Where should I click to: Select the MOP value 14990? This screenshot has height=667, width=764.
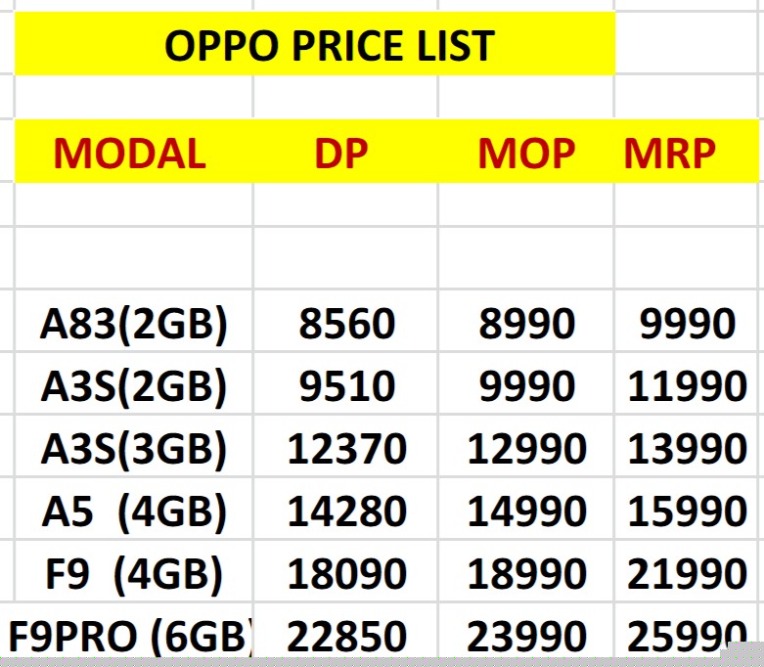(526, 511)
